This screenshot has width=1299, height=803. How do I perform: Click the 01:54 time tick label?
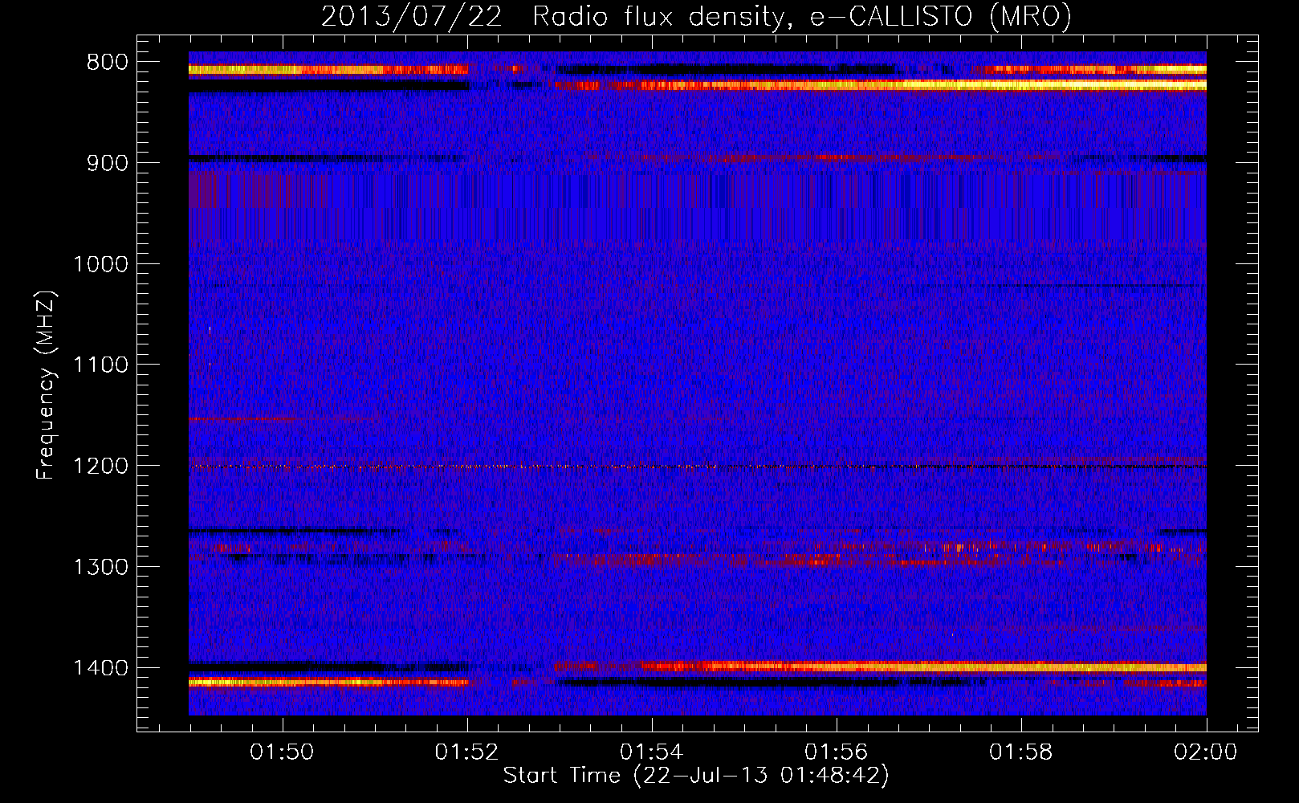point(651,752)
